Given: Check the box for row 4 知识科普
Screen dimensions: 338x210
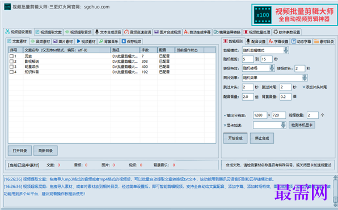Looking at the screenshot, I should coord(11,72).
